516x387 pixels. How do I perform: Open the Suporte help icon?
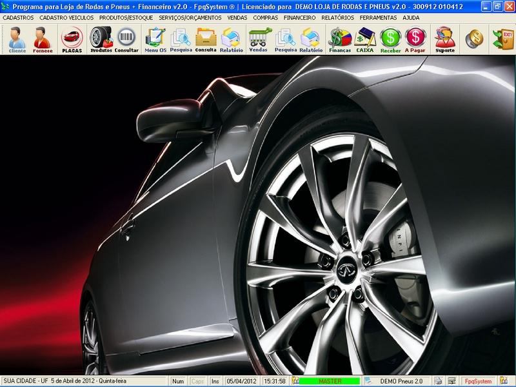click(x=444, y=39)
